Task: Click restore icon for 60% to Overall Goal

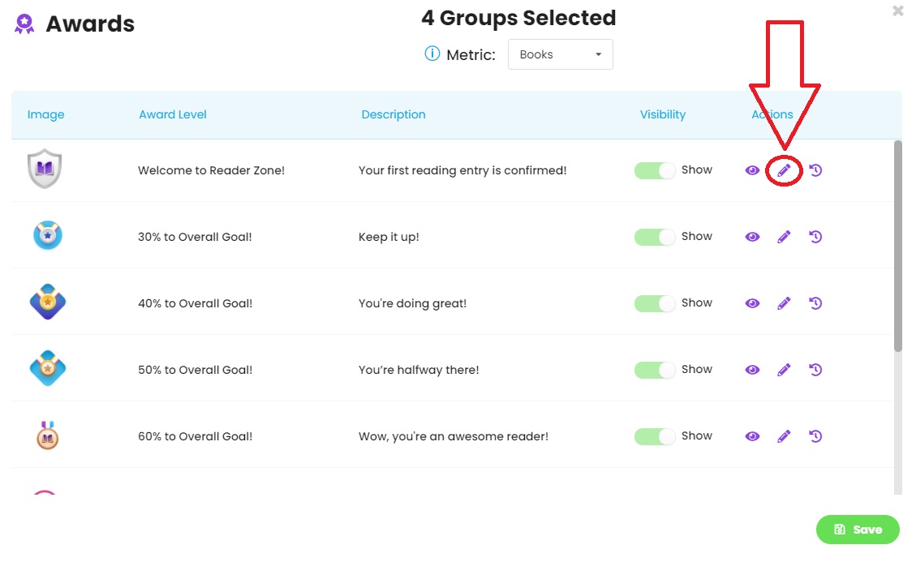Action: click(815, 436)
